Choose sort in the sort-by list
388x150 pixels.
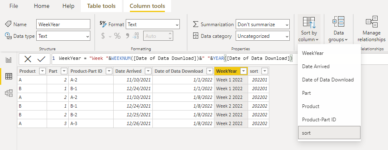329,133
